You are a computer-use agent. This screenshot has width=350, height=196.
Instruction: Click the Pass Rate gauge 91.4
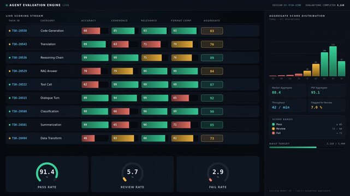47,172
